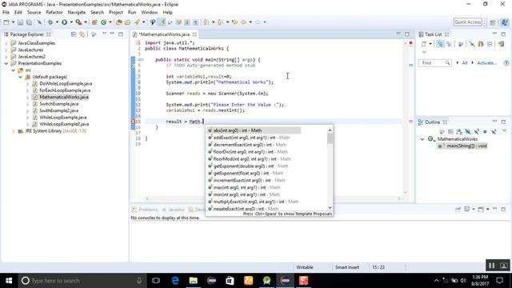The image size is (512, 288).
Task: Click the New Java Package icon
Action: pos(94,22)
